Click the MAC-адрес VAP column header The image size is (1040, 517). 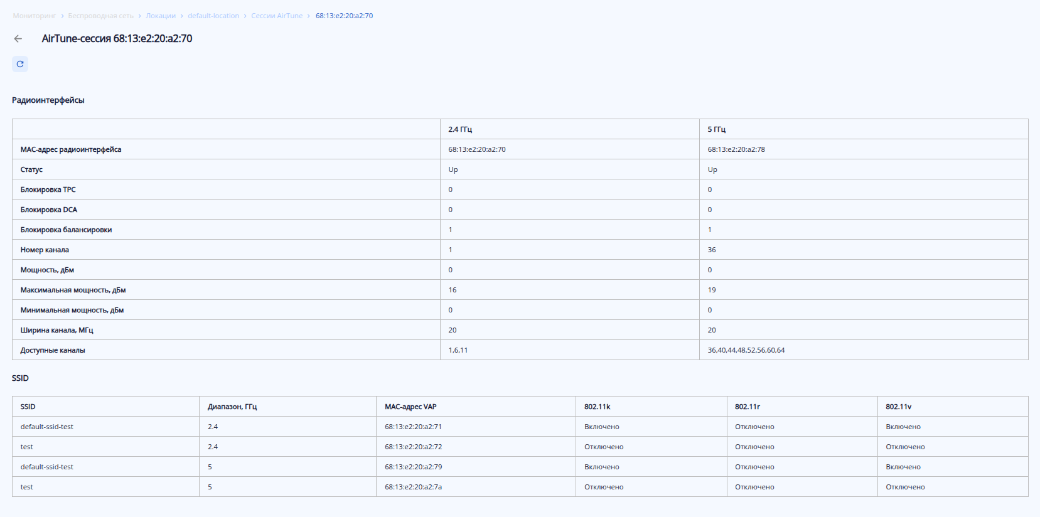[x=410, y=407]
